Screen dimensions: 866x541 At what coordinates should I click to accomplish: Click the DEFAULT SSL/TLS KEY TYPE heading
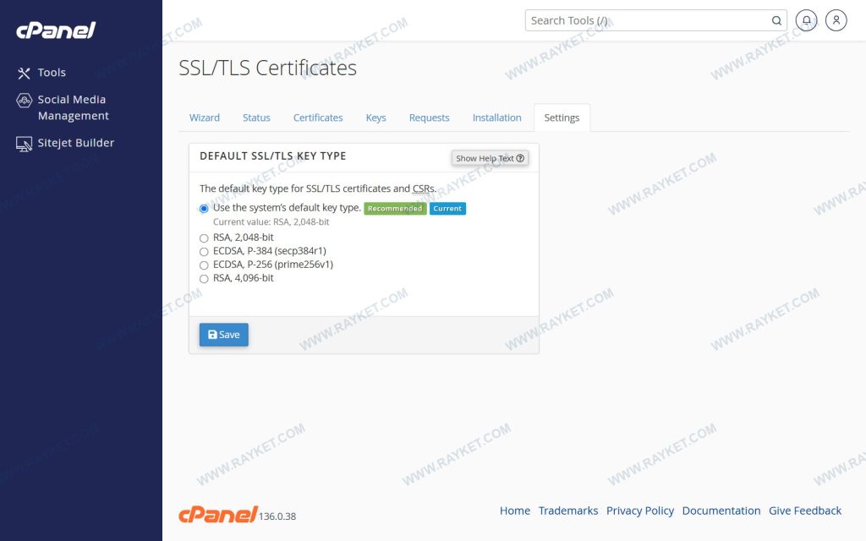click(x=273, y=156)
